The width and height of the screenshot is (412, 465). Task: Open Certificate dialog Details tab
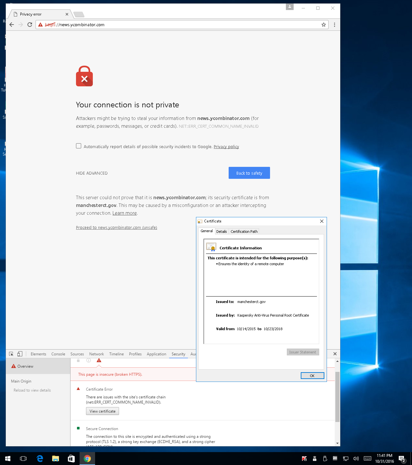pyautogui.click(x=222, y=232)
